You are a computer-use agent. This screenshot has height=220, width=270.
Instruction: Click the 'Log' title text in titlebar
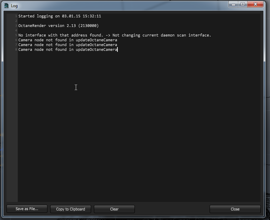pyautogui.click(x=14, y=6)
